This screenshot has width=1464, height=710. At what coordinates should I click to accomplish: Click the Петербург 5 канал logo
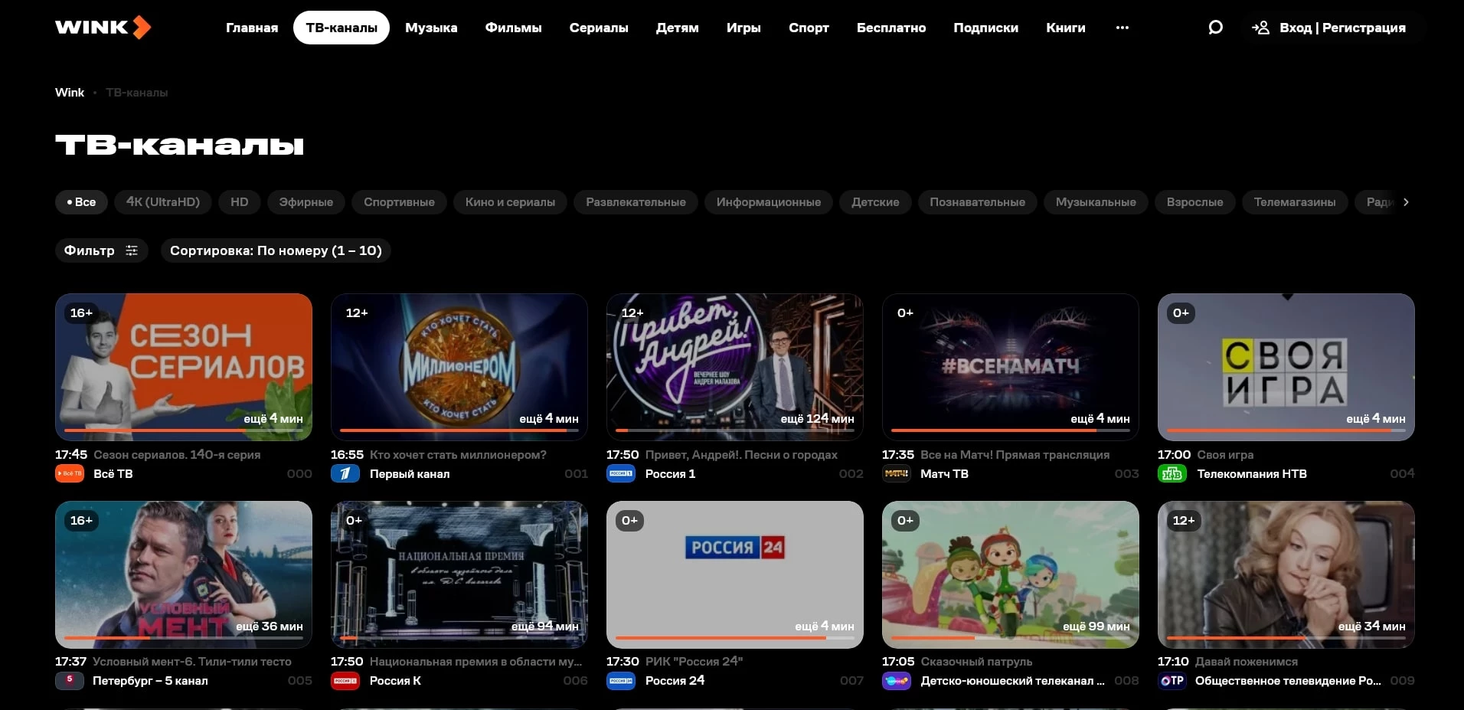coord(70,681)
